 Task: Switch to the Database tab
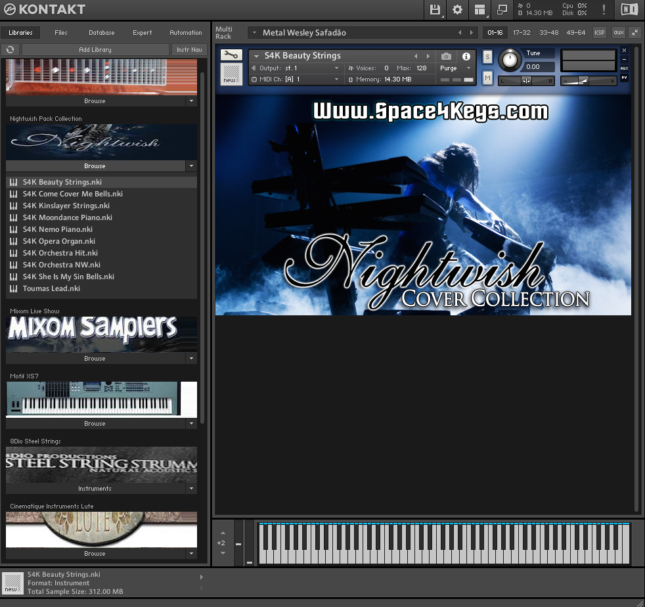click(x=102, y=32)
